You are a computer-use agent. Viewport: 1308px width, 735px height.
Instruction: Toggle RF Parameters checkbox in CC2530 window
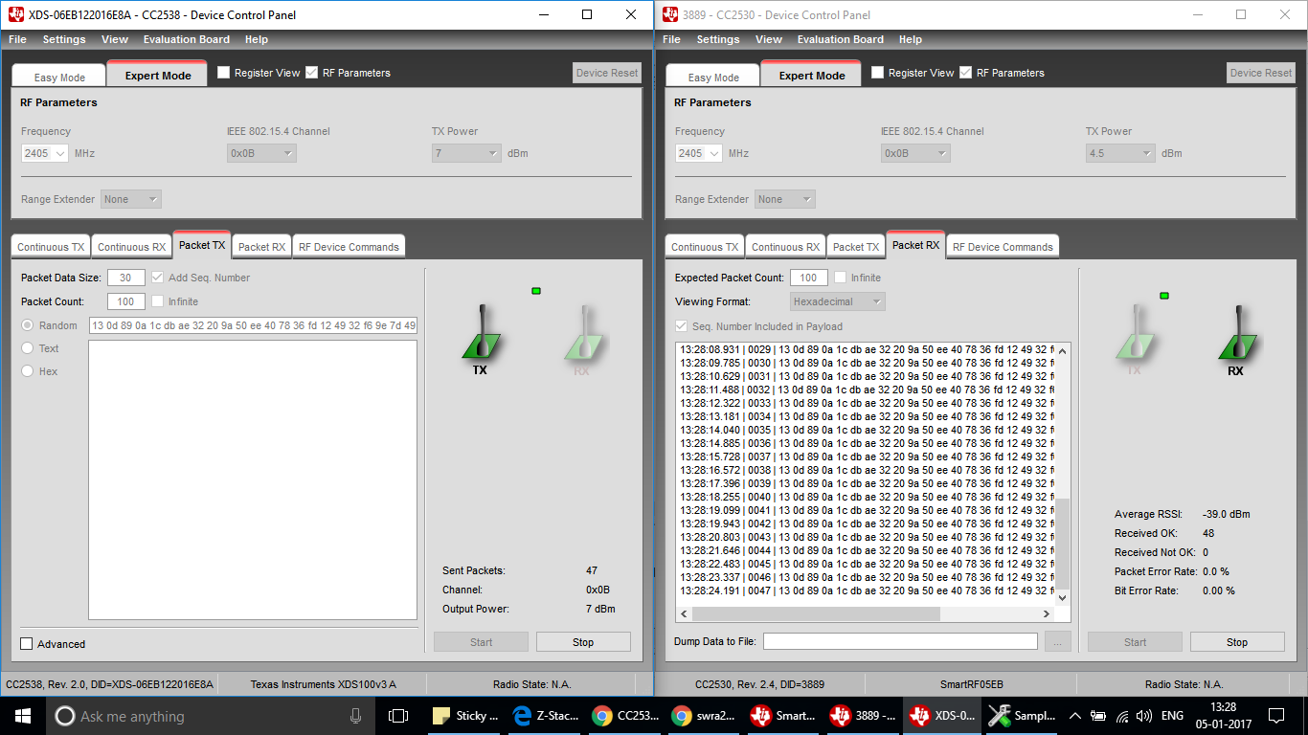966,73
